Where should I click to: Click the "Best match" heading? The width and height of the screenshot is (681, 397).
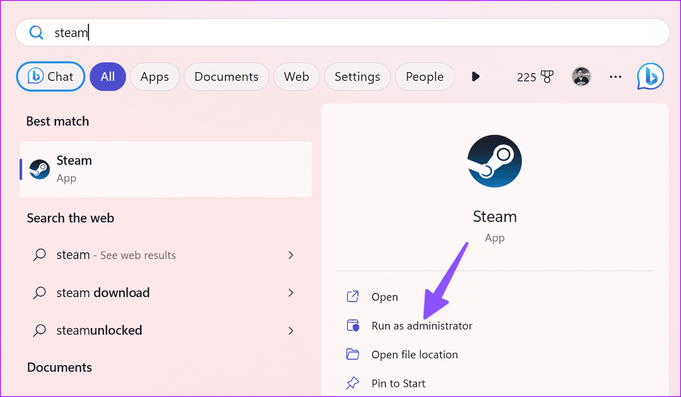tap(58, 122)
